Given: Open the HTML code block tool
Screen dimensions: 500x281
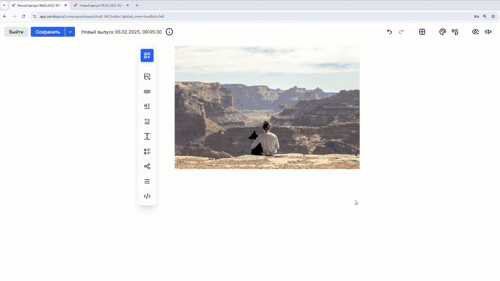Looking at the screenshot, I should click(147, 196).
